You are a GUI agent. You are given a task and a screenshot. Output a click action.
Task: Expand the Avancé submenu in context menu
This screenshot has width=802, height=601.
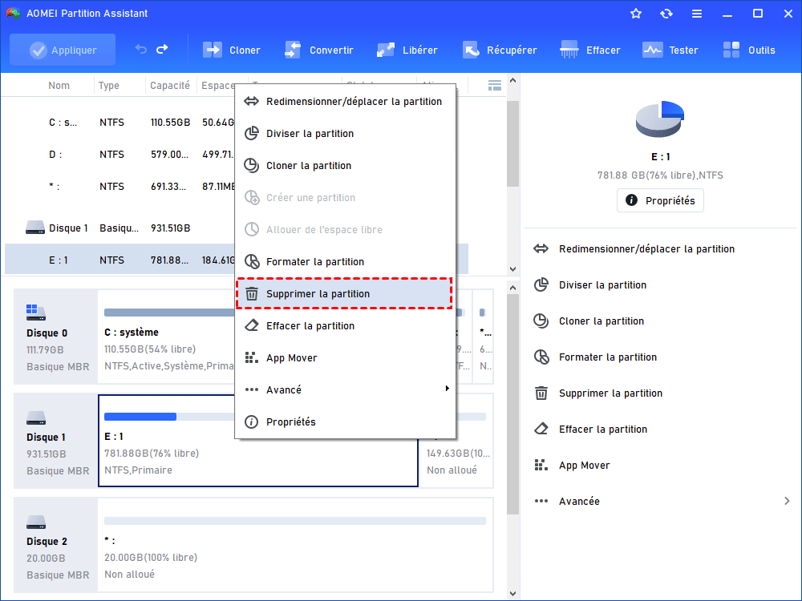tap(345, 390)
